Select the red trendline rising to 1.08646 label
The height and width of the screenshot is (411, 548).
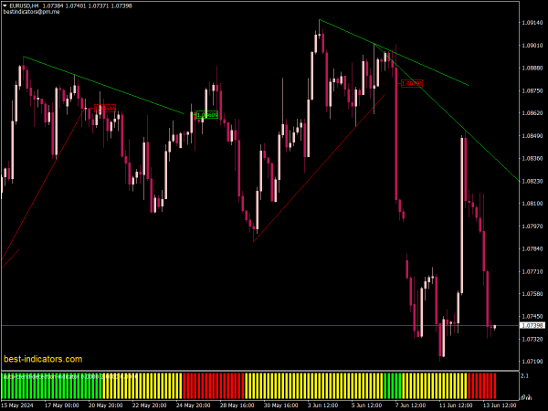tap(43, 184)
